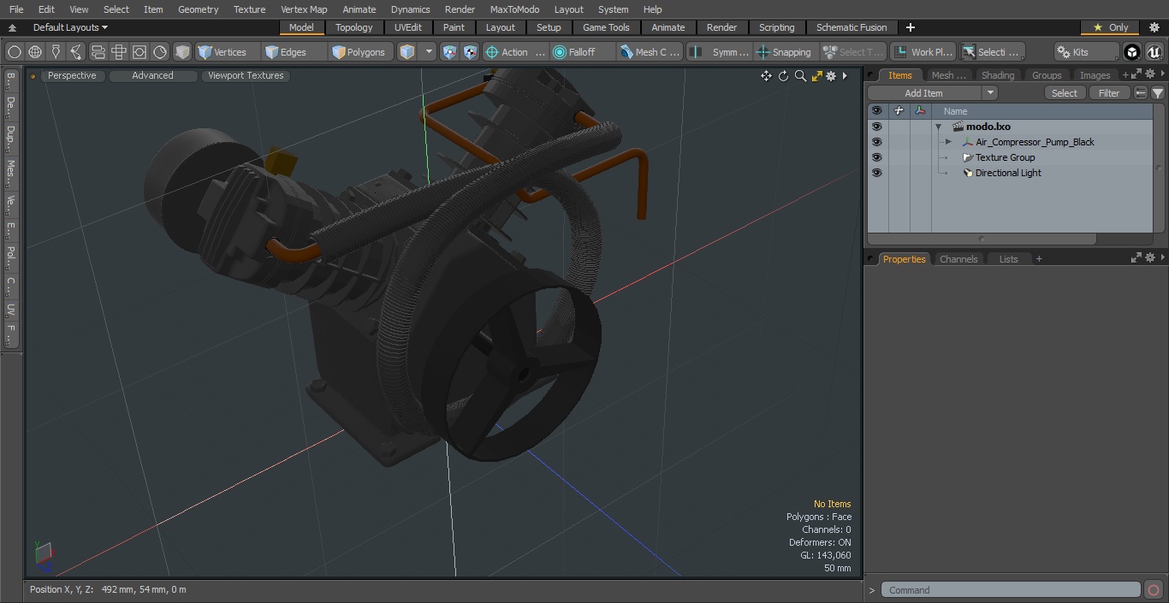This screenshot has width=1169, height=603.
Task: Switch to the Groups tab
Action: pos(1047,75)
